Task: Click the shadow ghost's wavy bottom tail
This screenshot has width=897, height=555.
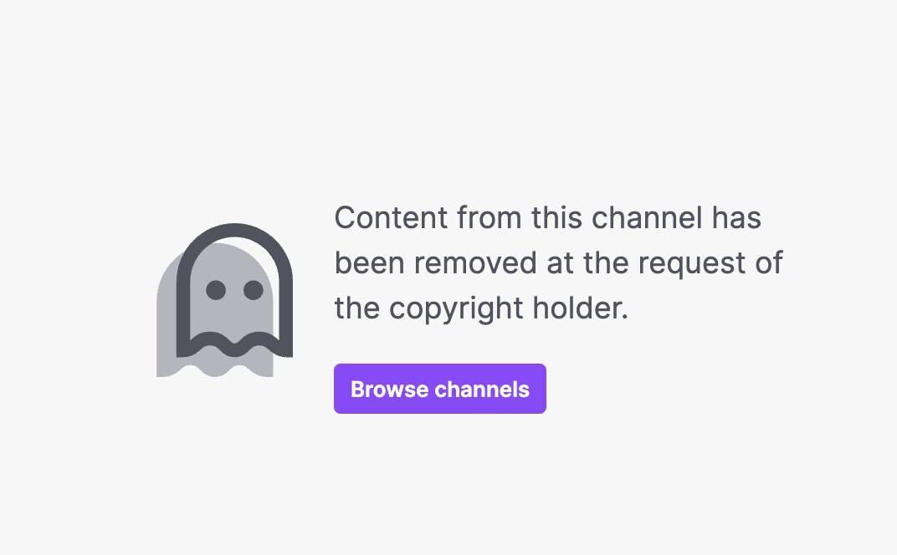Action: click(x=215, y=366)
